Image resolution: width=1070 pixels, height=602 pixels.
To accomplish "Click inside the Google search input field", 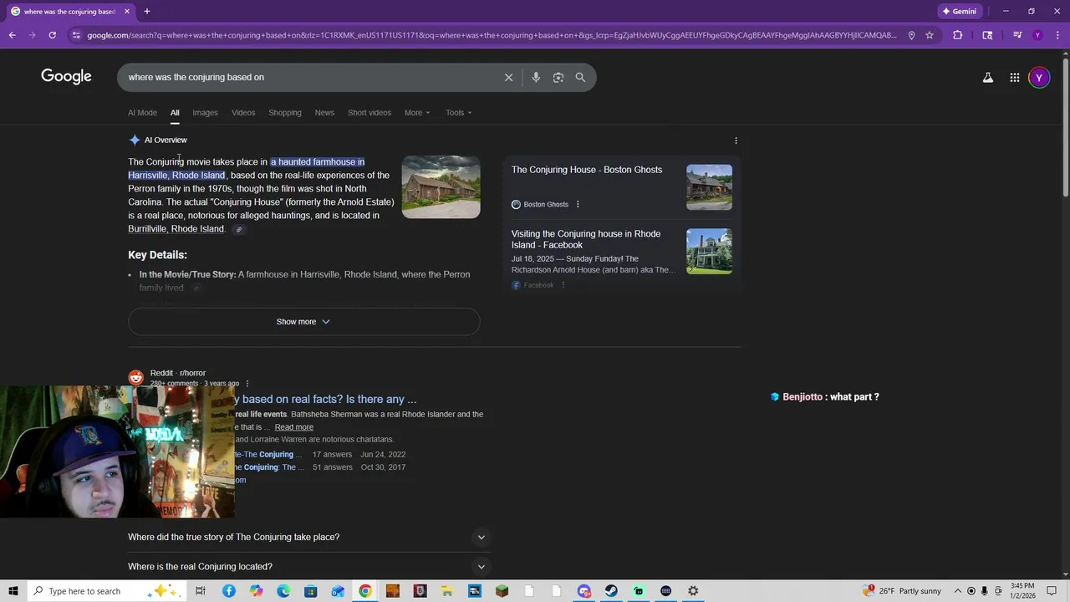I will [x=309, y=77].
